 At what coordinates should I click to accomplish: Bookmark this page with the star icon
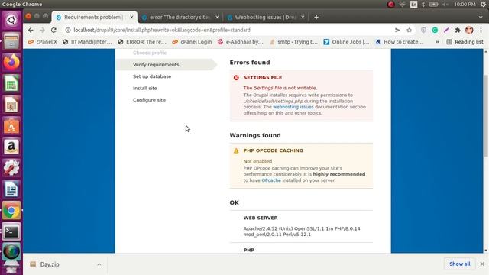[409, 30]
